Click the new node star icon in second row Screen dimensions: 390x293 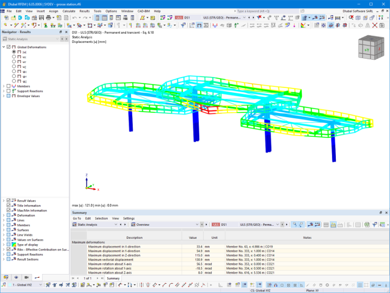pos(5,25)
